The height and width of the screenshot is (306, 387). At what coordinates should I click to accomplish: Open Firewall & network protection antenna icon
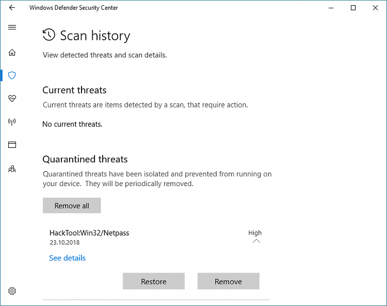pyautogui.click(x=12, y=121)
